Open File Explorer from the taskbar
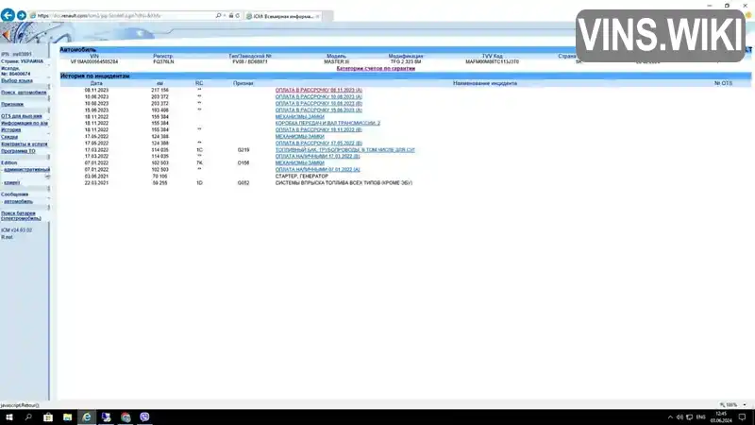Image resolution: width=755 pixels, height=425 pixels. pos(67,417)
